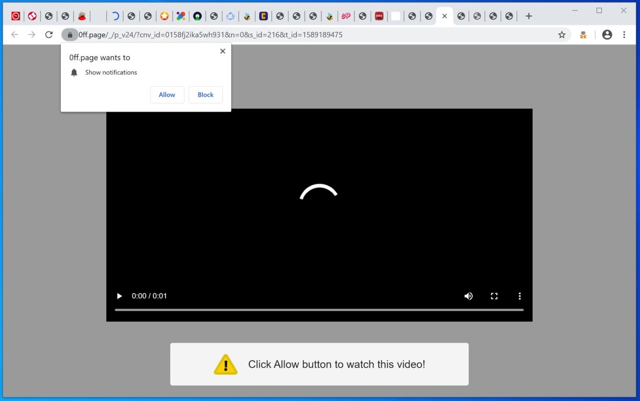Image resolution: width=640 pixels, height=401 pixels.
Task: Enter fullscreen mode on the video
Action: point(494,296)
